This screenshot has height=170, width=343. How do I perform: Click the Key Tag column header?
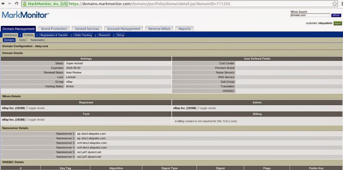[x=65, y=168]
